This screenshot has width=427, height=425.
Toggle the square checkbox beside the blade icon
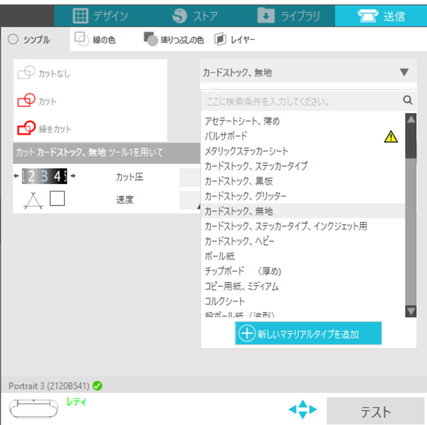tap(57, 198)
